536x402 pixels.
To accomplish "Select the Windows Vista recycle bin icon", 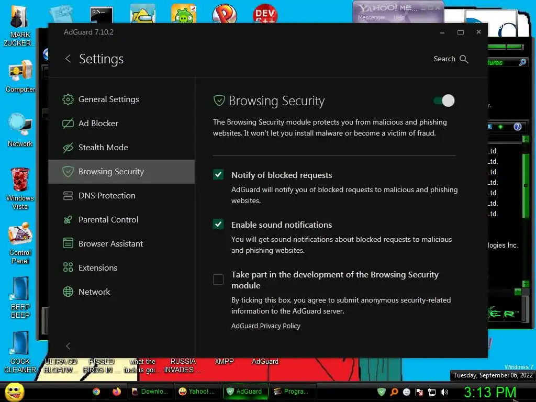I will click(x=20, y=188).
